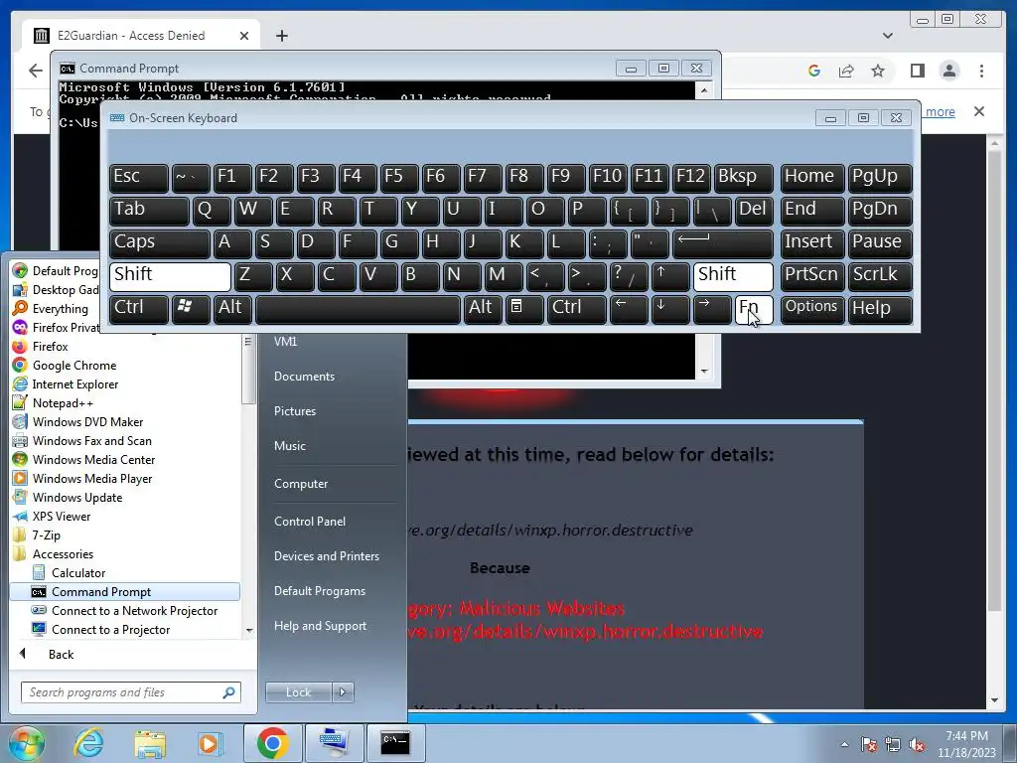Click Chrome share page icon

[x=846, y=71]
